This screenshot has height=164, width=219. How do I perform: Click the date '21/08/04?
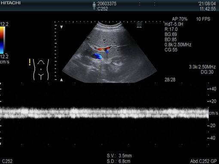coord(207,3)
